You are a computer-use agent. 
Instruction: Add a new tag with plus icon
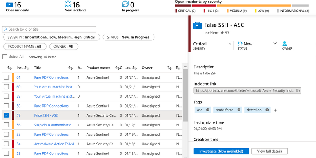click(x=275, y=110)
